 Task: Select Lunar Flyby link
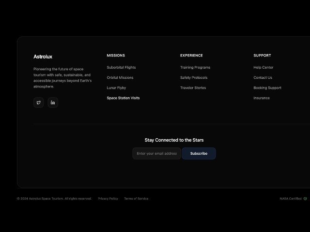(116, 88)
